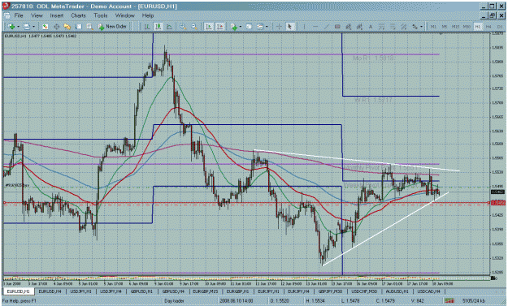Open the Window menu
Viewport: 508px width, 306px height.
click(x=124, y=15)
